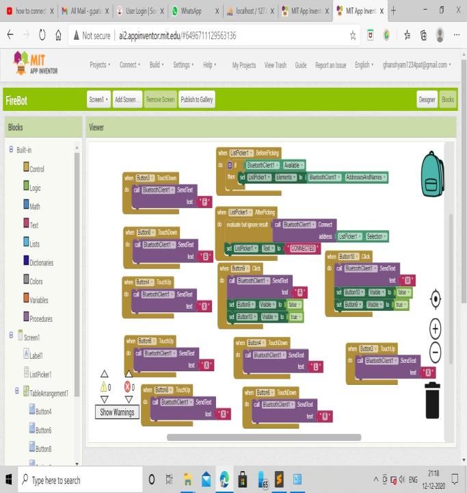Click the Show Warnings button
The width and height of the screenshot is (467, 493).
(117, 412)
